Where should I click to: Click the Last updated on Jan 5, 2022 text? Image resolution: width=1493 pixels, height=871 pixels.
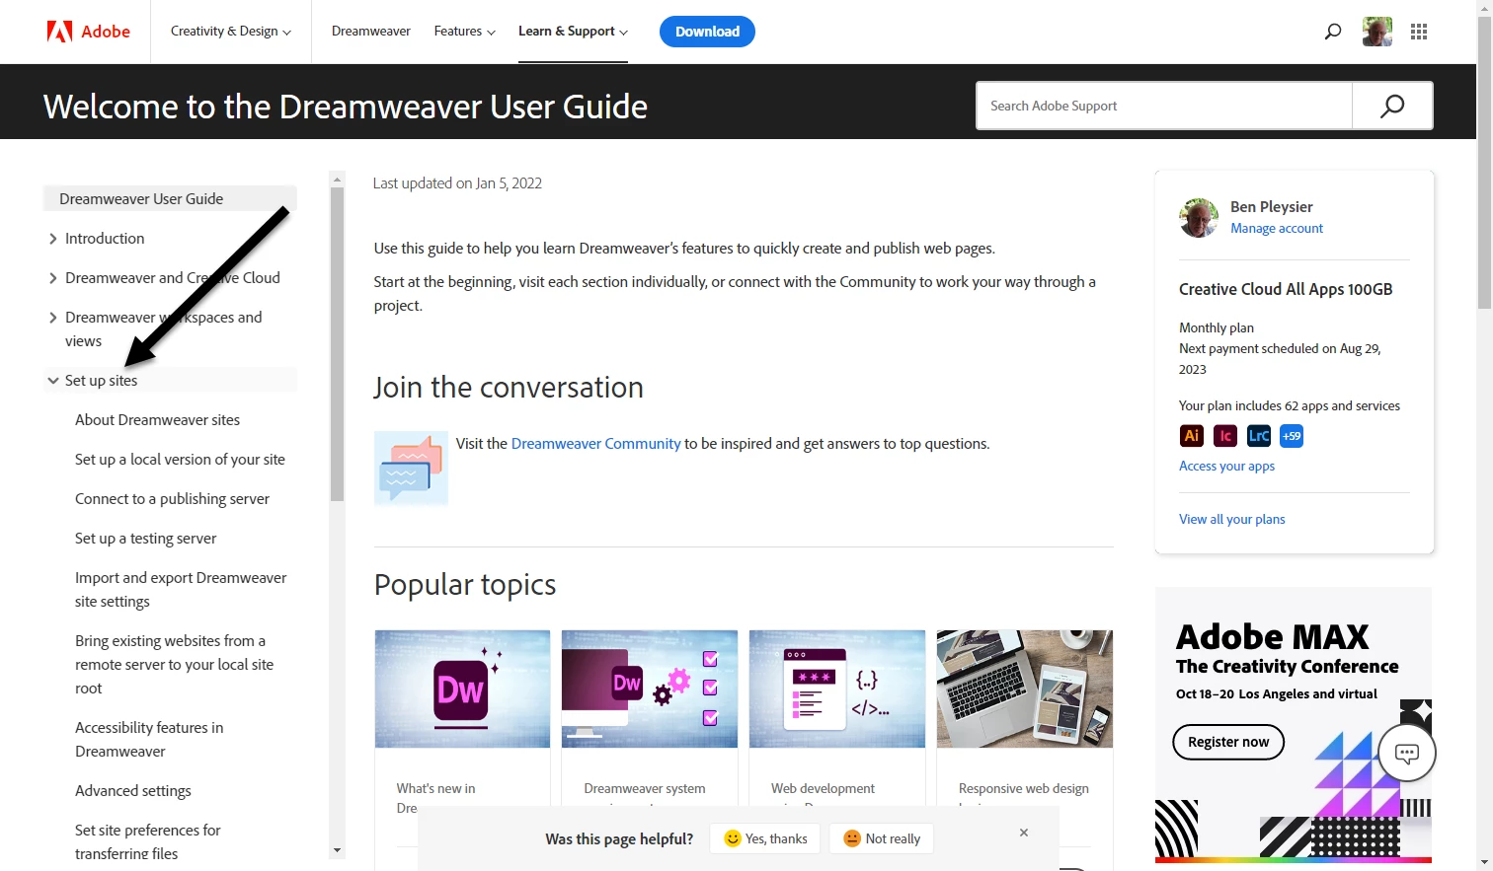tap(457, 183)
